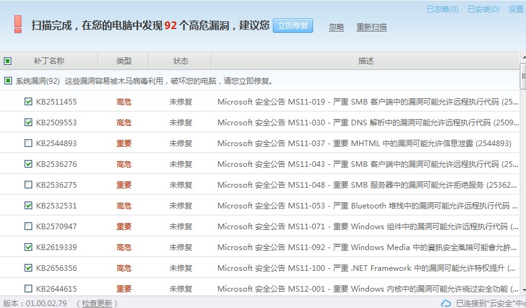Select the KB2644615 patch name

pyautogui.click(x=56, y=289)
